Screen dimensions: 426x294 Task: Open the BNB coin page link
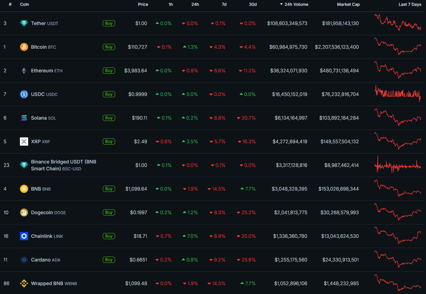pos(41,189)
